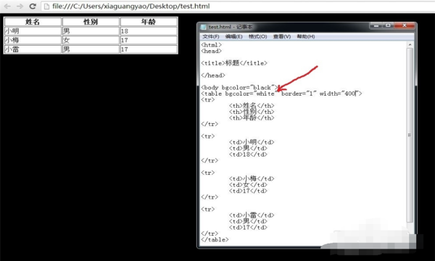Open the 文件(F) menu
Image resolution: width=435 pixels, height=261 pixels.
pos(211,36)
